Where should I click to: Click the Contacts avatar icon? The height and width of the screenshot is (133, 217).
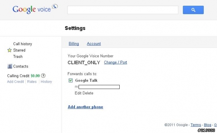click(x=10, y=66)
